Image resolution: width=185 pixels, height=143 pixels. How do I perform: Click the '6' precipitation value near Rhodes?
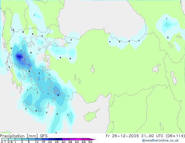[58, 95]
